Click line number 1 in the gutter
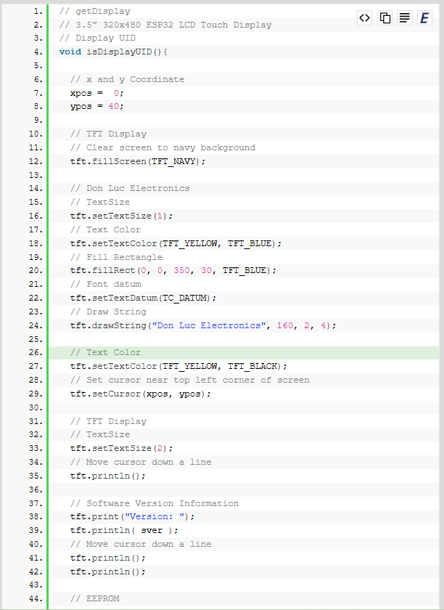This screenshot has width=444, height=610. (37, 11)
